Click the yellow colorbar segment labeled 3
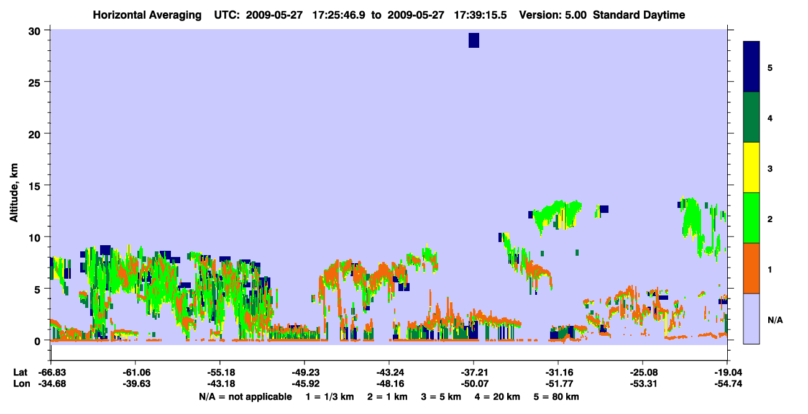This screenshot has height=414, width=808. click(751, 168)
